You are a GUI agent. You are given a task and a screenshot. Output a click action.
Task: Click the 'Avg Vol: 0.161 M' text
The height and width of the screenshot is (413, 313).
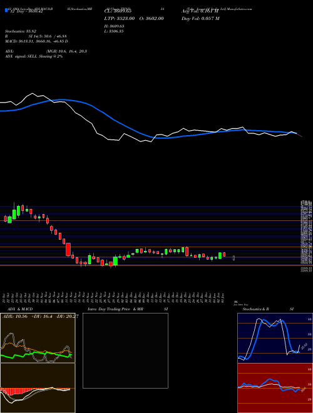[200, 11]
